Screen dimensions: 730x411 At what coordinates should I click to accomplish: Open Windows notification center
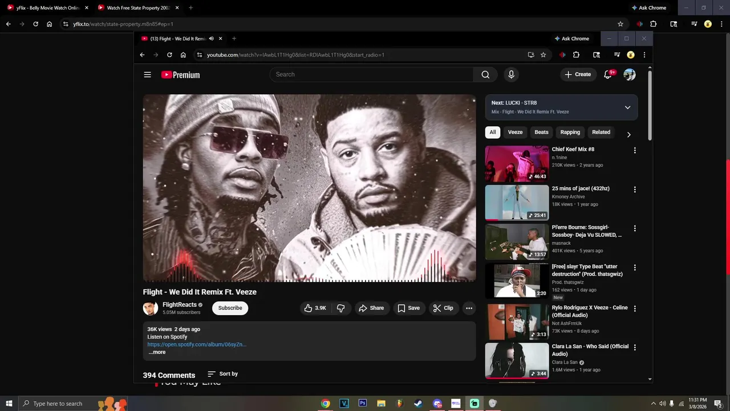click(718, 404)
